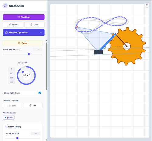This screenshot has width=152, height=141.
Task: Export design as SVG
Action: [12, 106]
